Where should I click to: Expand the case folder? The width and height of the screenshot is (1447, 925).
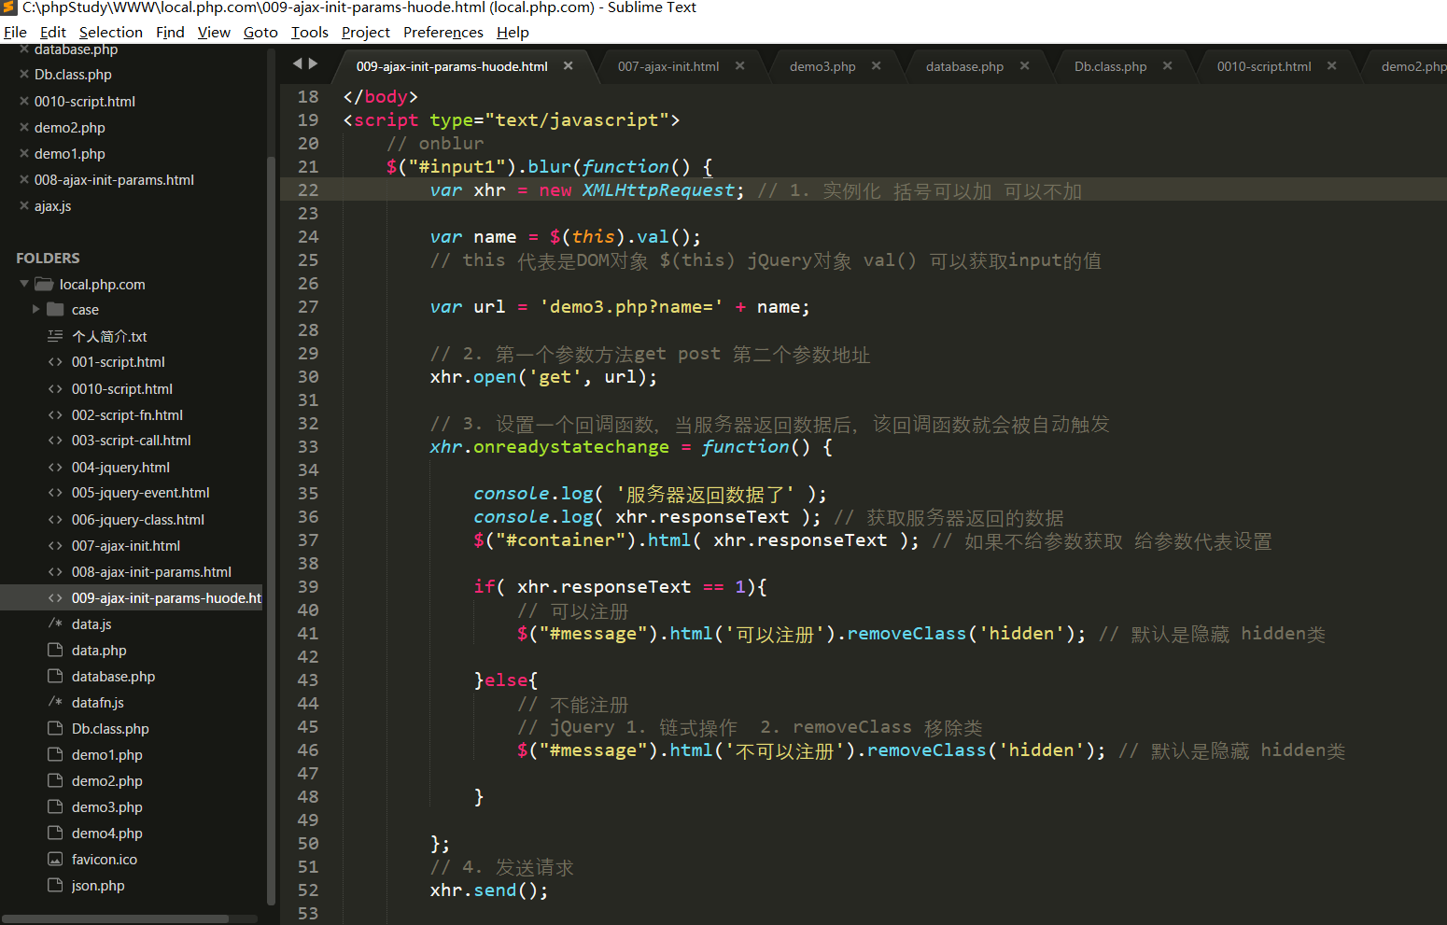pyautogui.click(x=36, y=309)
